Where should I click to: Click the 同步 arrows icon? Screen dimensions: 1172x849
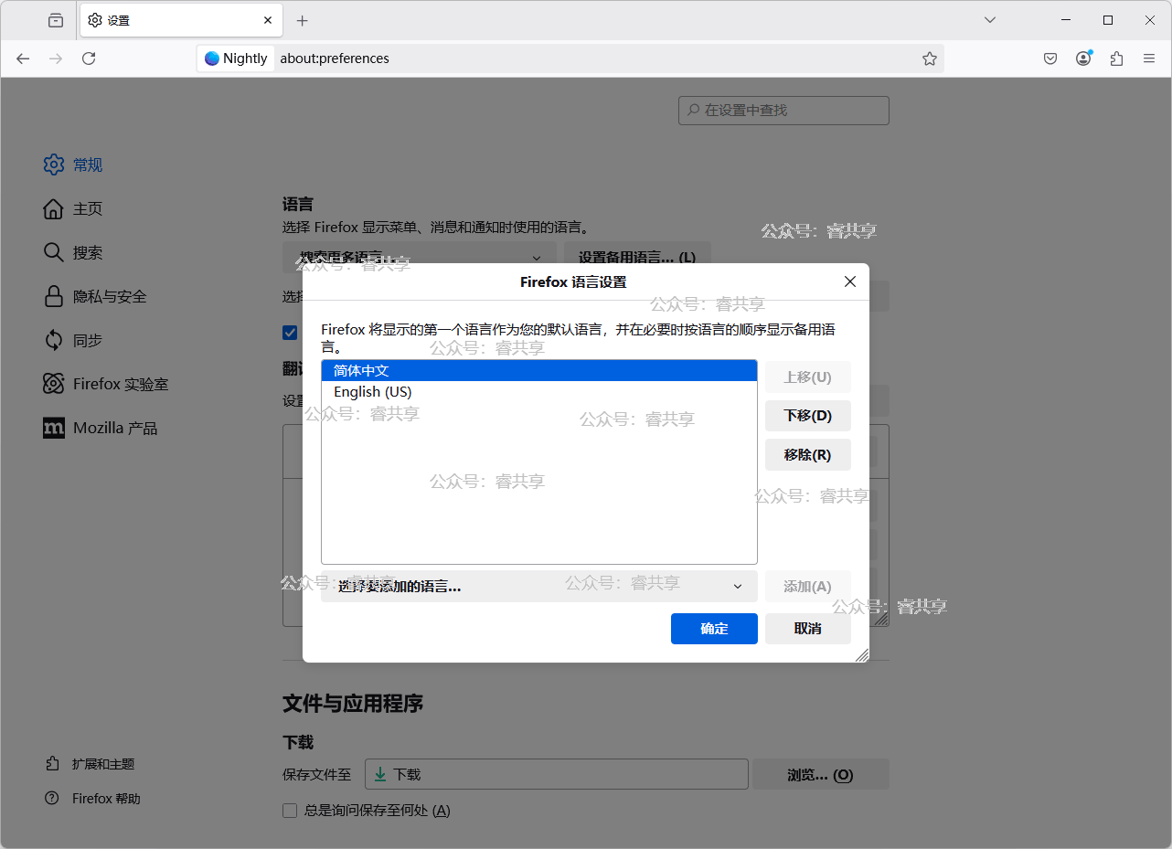[x=54, y=341]
